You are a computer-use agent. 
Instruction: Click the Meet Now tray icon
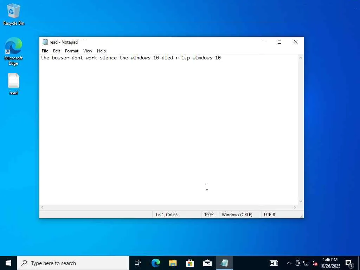click(298, 263)
